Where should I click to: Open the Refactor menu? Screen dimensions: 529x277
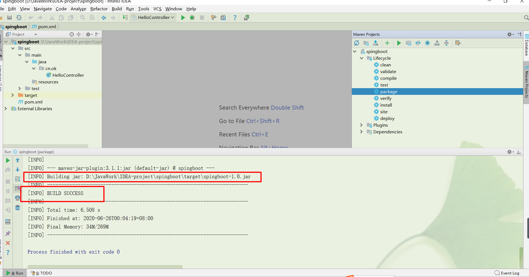click(x=99, y=9)
